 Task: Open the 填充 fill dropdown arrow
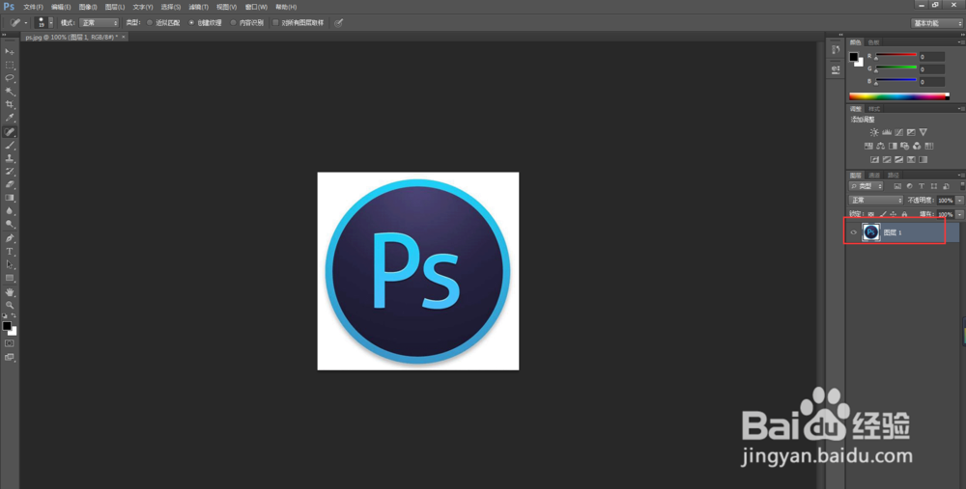(959, 215)
